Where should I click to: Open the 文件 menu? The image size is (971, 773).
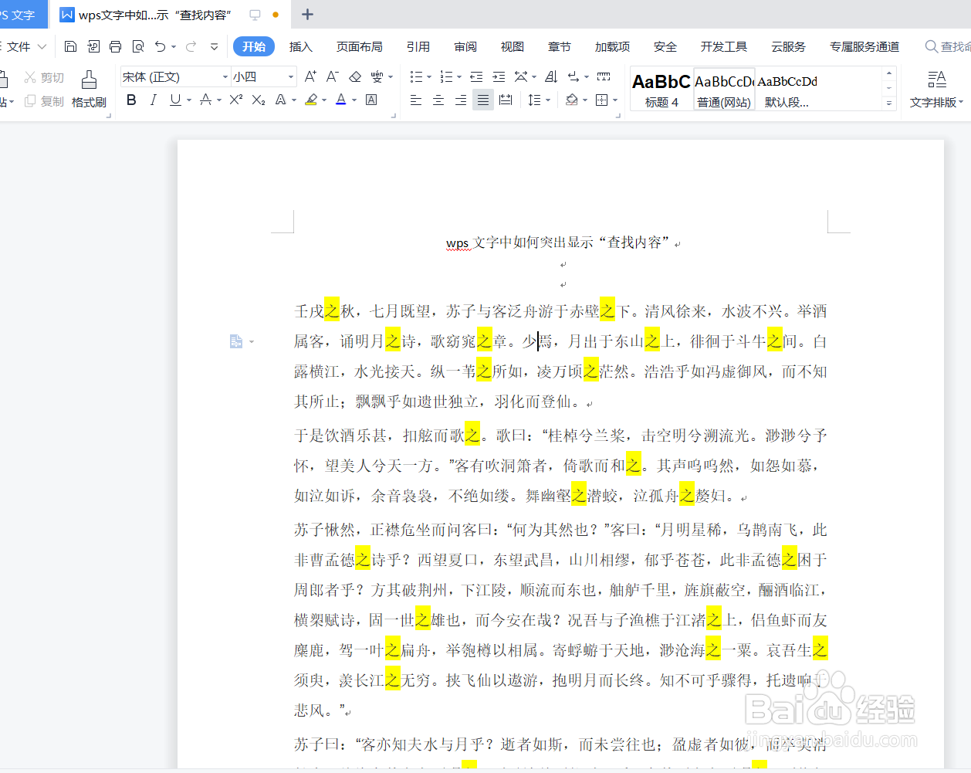pos(25,47)
